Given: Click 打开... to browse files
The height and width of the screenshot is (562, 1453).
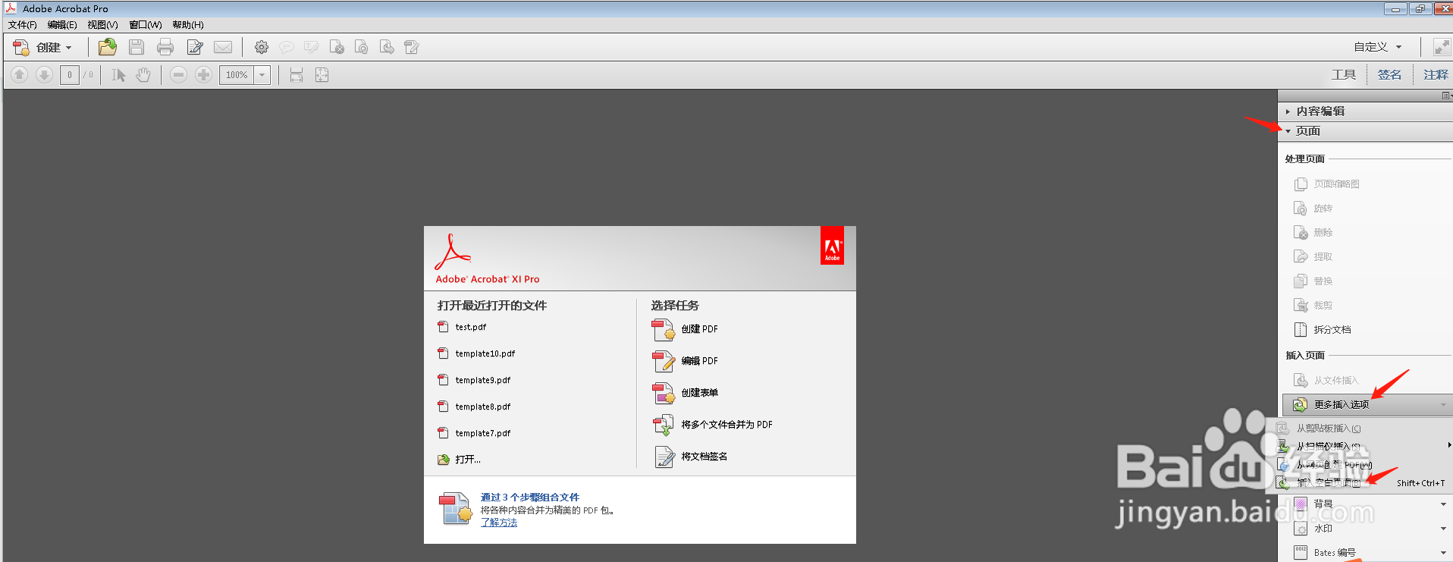Looking at the screenshot, I should pyautogui.click(x=467, y=460).
